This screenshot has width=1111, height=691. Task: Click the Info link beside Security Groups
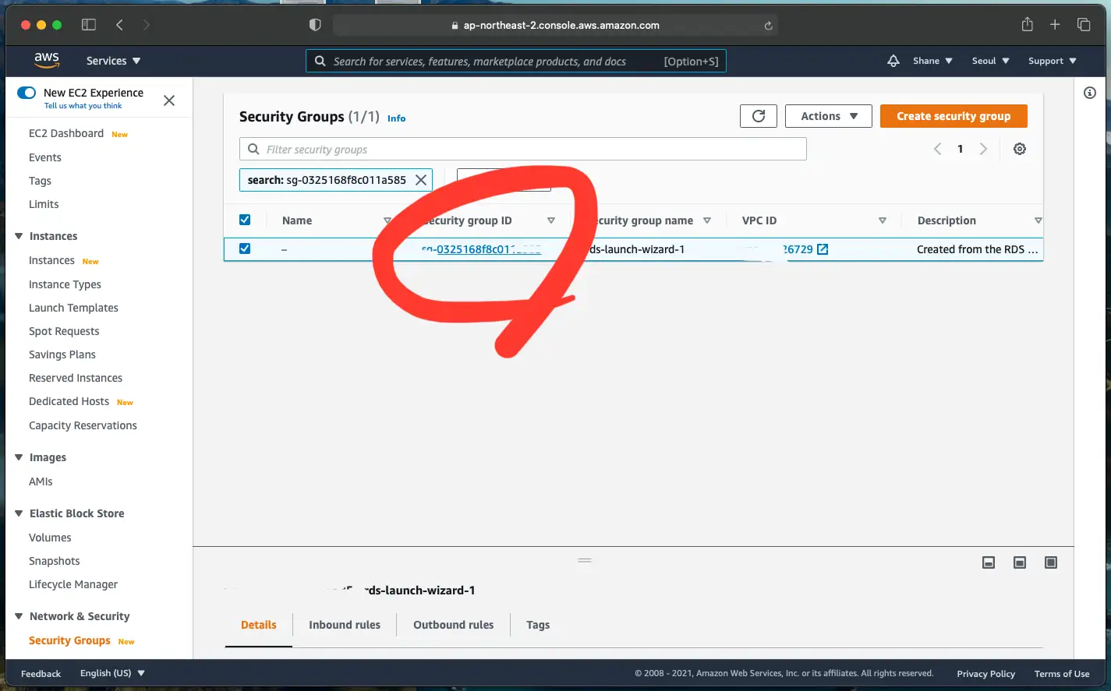396,118
